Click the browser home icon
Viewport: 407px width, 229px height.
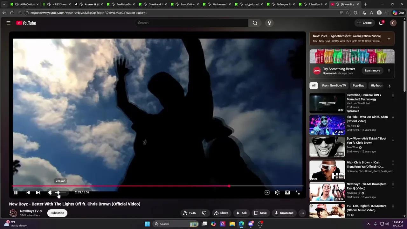pos(19,13)
